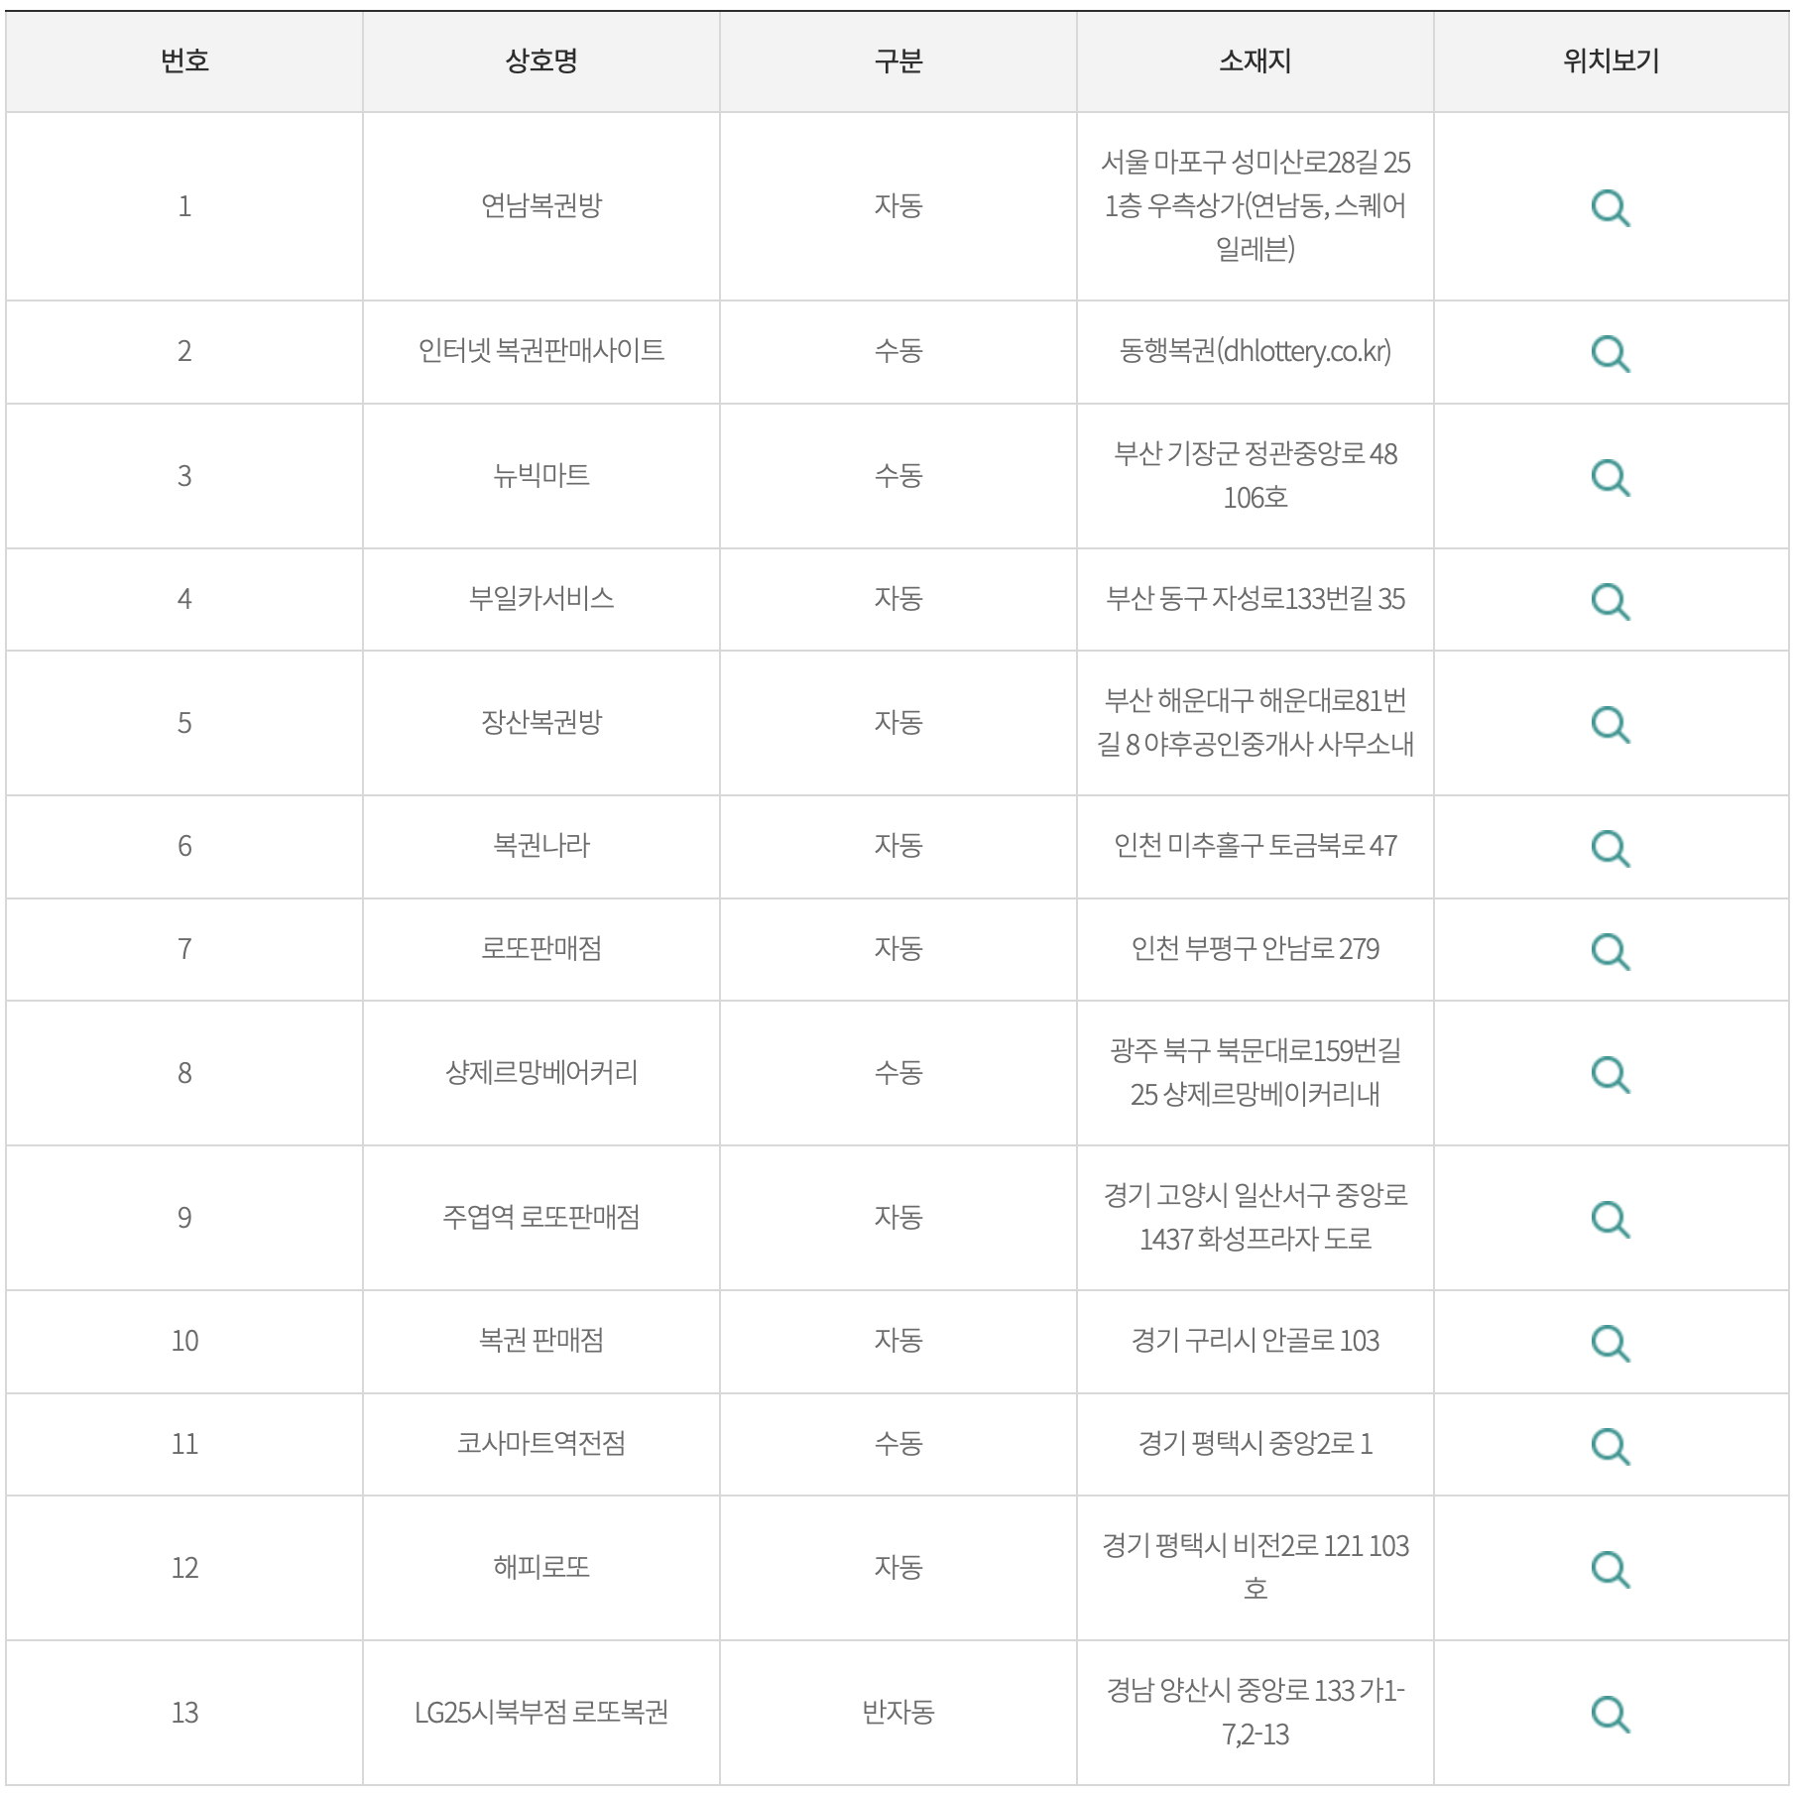The image size is (1795, 1795).
Task: View location of 부일카서비스
Action: pyautogui.click(x=1611, y=601)
